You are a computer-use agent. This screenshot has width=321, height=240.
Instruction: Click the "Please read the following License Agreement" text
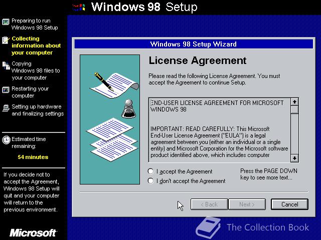(x=214, y=79)
